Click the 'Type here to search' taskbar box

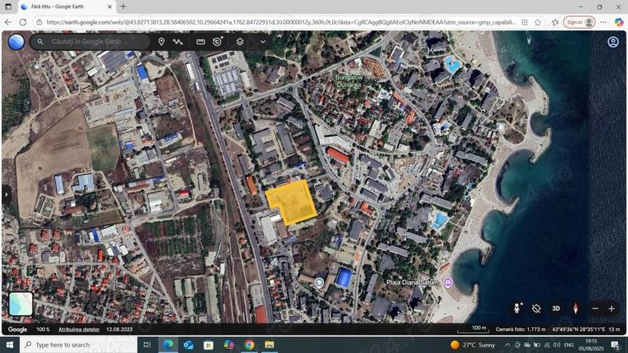click(78, 345)
